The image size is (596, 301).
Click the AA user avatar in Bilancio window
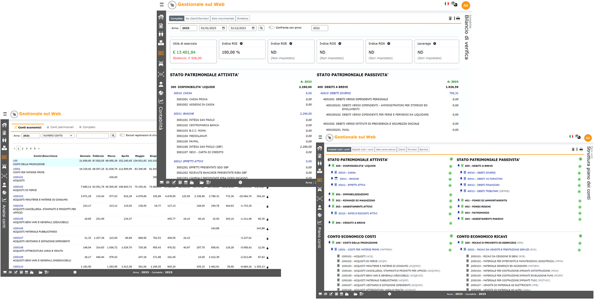(x=466, y=5)
